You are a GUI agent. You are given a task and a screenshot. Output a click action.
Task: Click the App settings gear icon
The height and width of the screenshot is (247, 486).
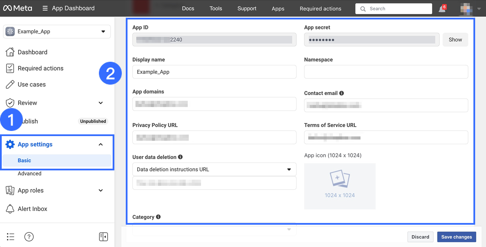tap(10, 144)
